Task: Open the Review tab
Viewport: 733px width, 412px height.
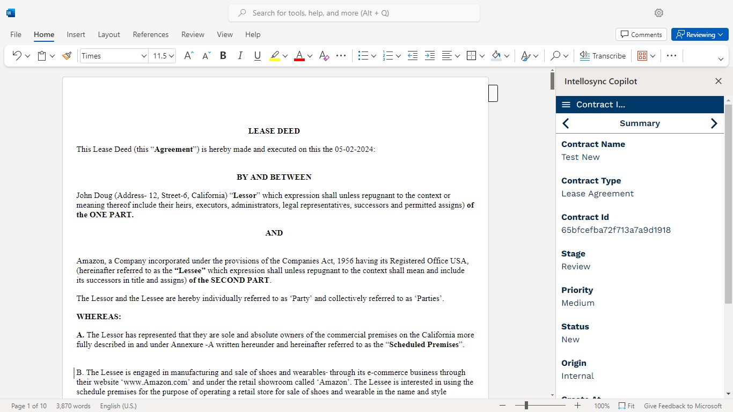Action: [193, 34]
